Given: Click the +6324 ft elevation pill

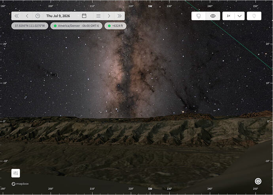Looking at the screenshot, I should 115,26.
